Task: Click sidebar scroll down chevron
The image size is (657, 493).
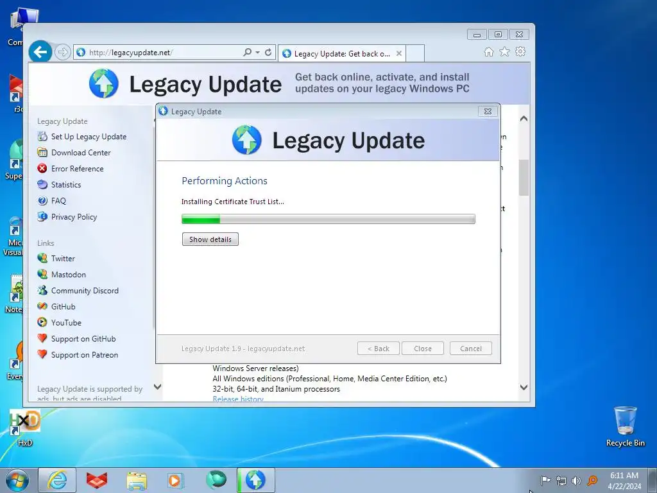Action: [158, 386]
